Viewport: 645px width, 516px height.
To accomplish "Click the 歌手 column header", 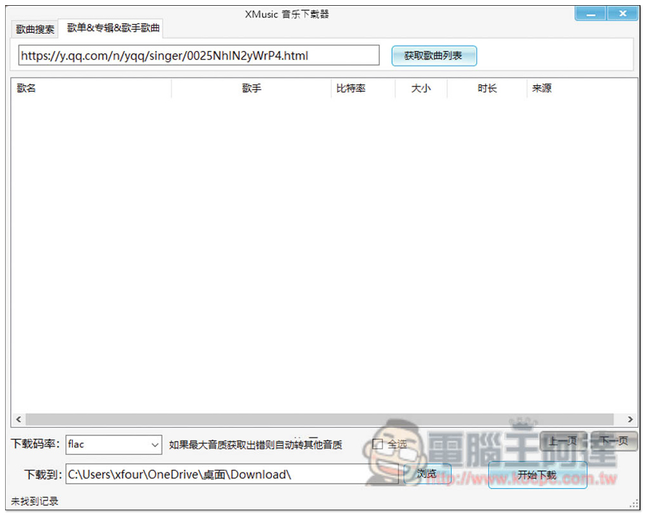I will 252,88.
